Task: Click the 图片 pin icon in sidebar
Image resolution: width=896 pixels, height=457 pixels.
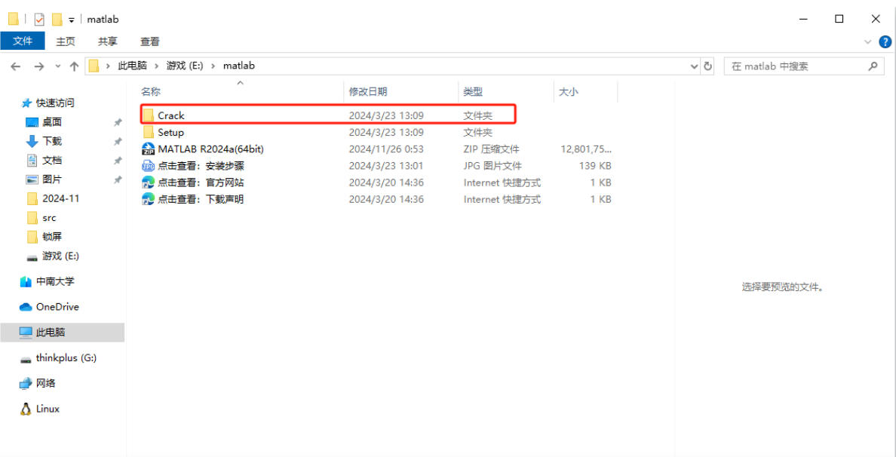Action: pos(117,179)
